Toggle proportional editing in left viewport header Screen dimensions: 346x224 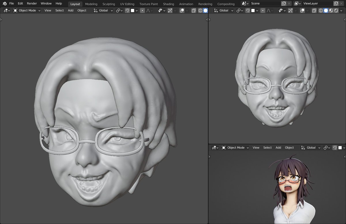pos(142,10)
